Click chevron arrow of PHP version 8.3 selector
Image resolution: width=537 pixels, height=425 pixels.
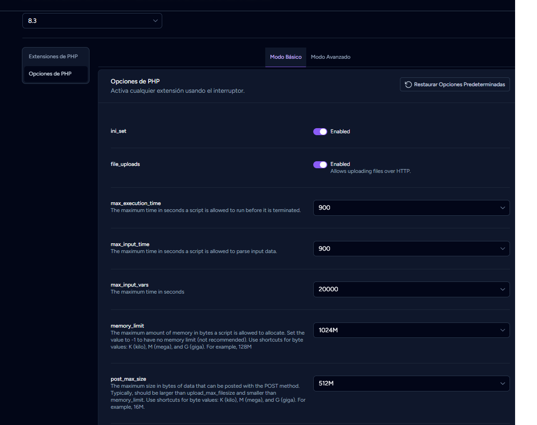coord(155,21)
